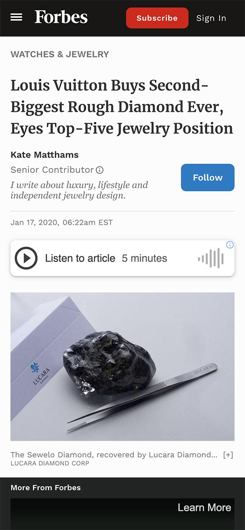Open the hamburger navigation menu
The width and height of the screenshot is (245, 530).
tap(16, 17)
